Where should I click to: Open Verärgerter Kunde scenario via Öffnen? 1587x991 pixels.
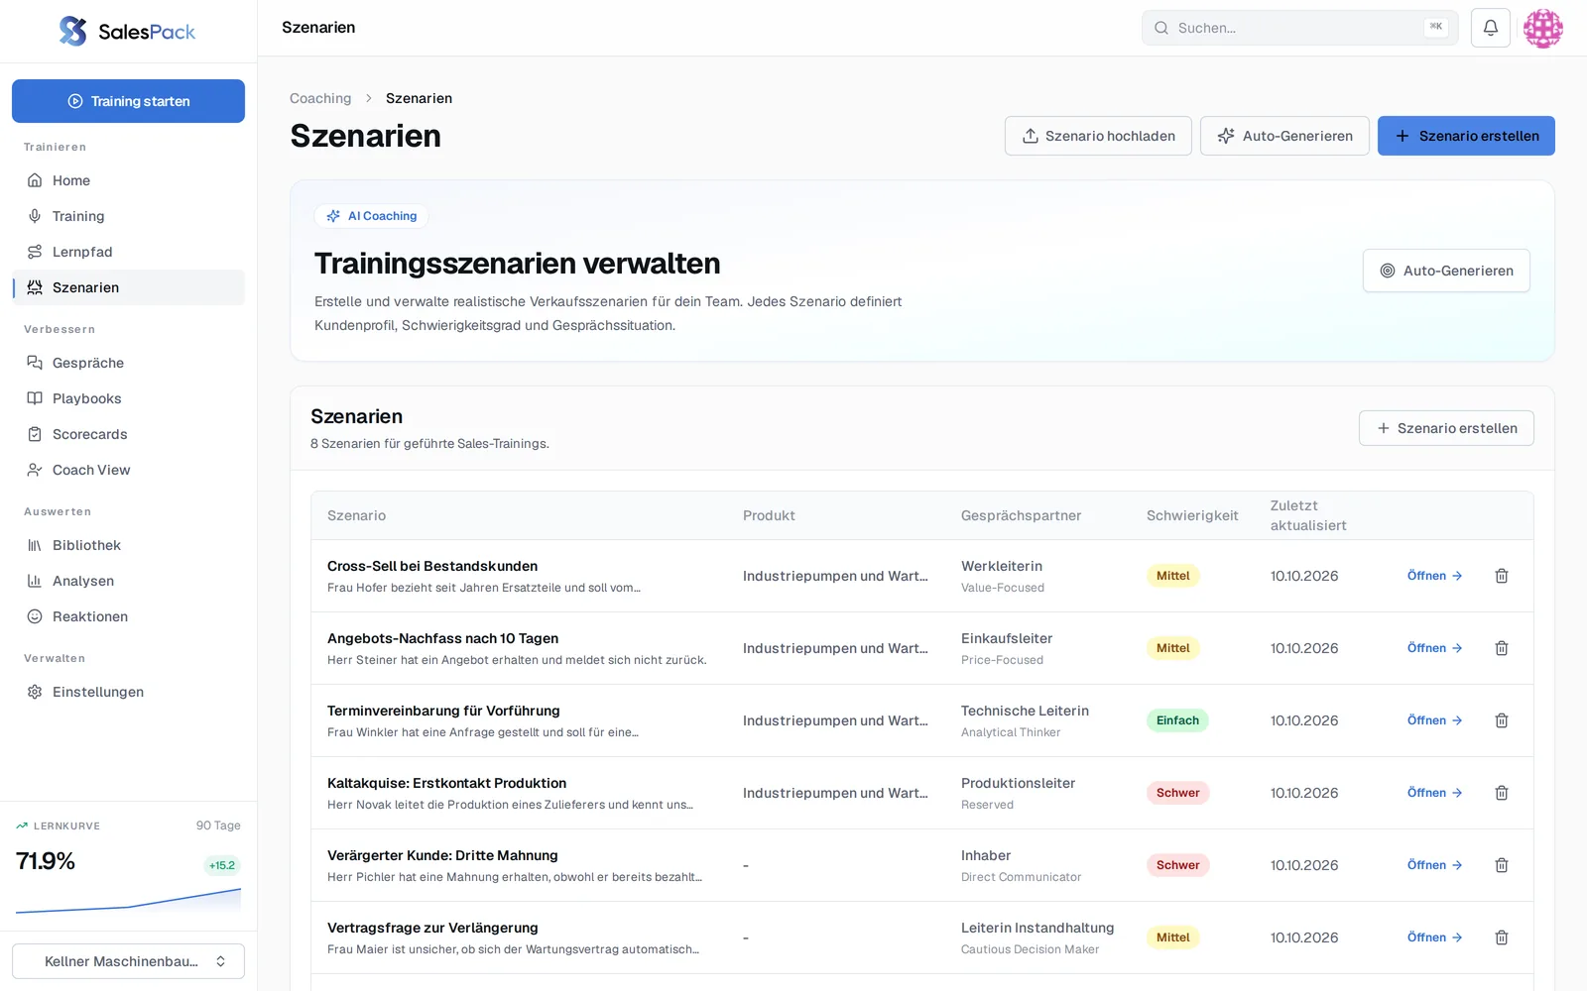1435,865
